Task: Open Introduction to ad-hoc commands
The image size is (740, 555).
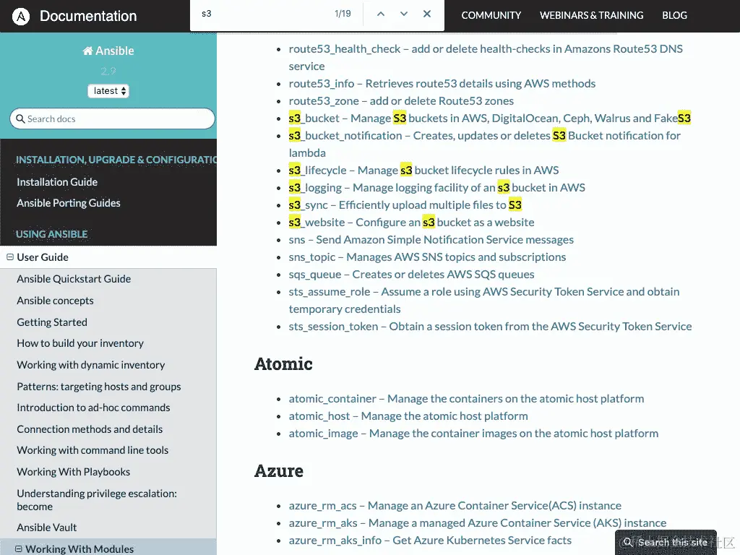Action: click(x=93, y=408)
